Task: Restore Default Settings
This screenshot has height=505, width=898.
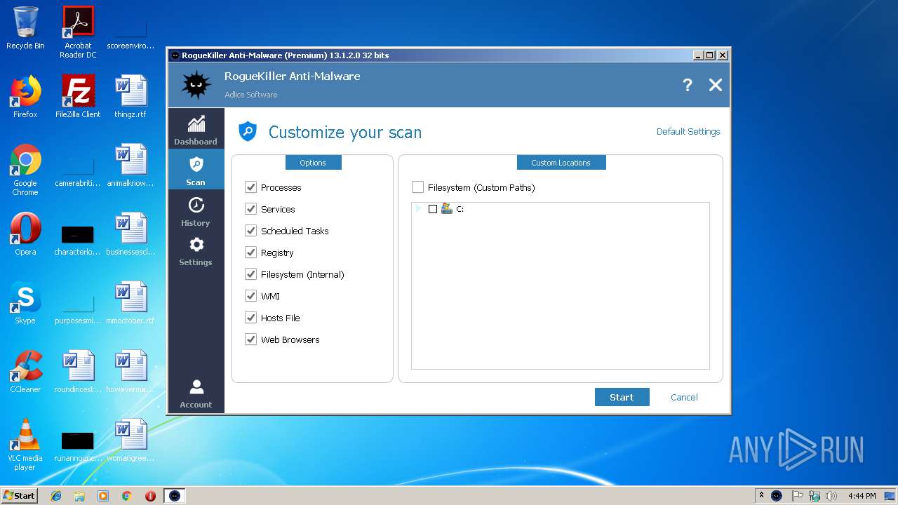Action: coord(688,131)
